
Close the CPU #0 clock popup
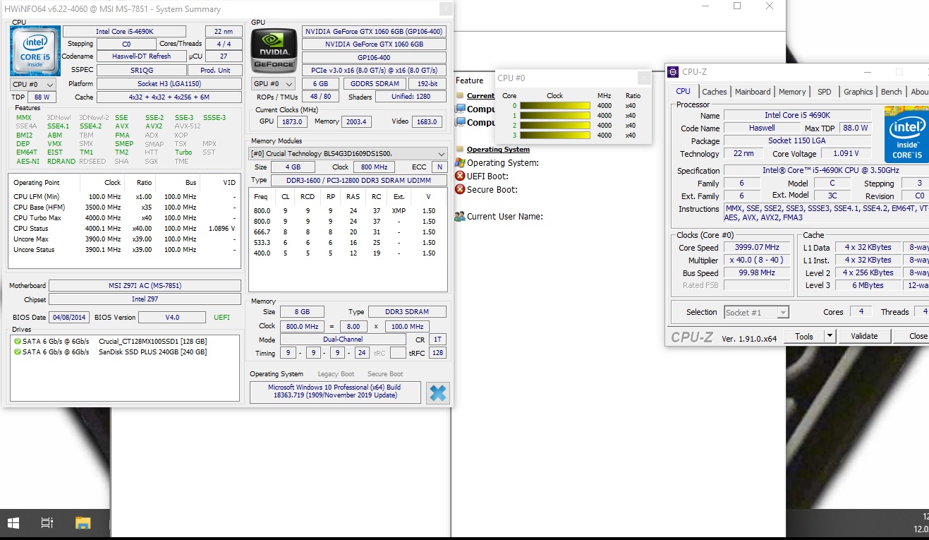point(643,78)
